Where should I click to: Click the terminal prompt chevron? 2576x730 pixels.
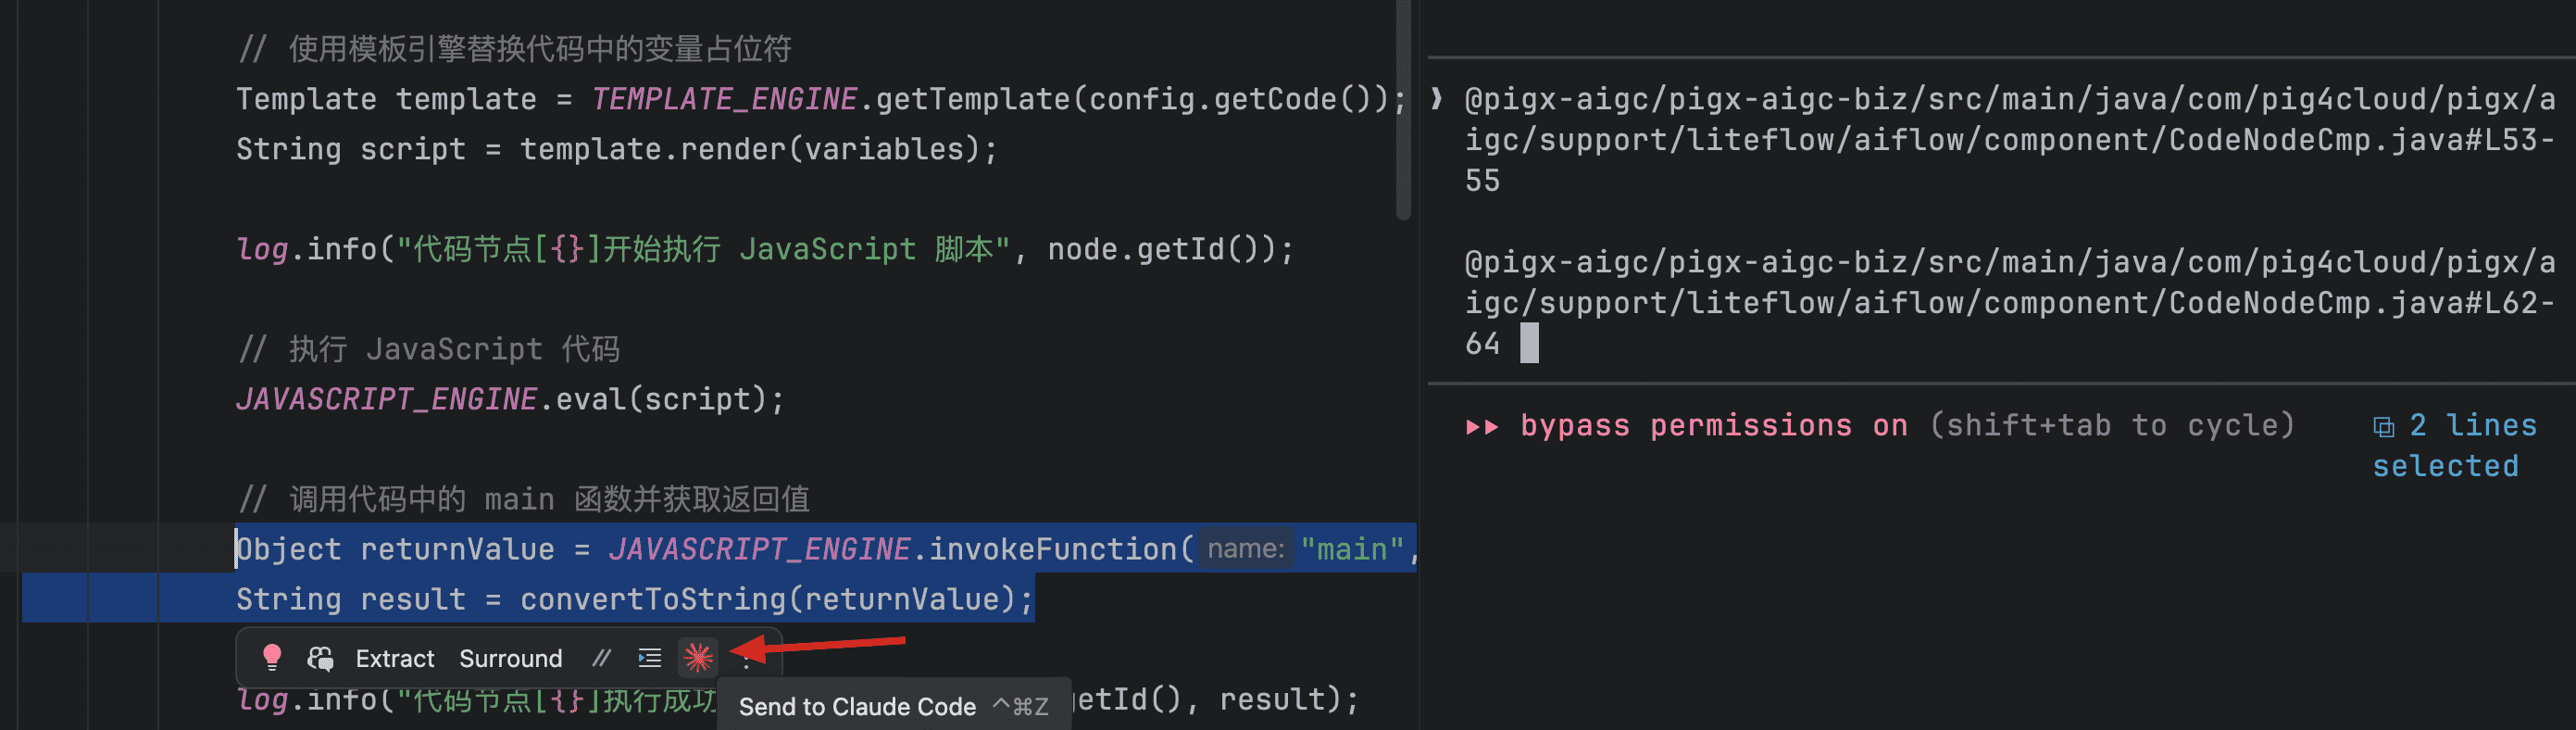(x=1437, y=98)
